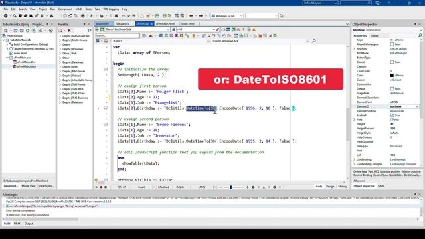
Task: Switch to the Output messages tab
Action: (x=29, y=224)
